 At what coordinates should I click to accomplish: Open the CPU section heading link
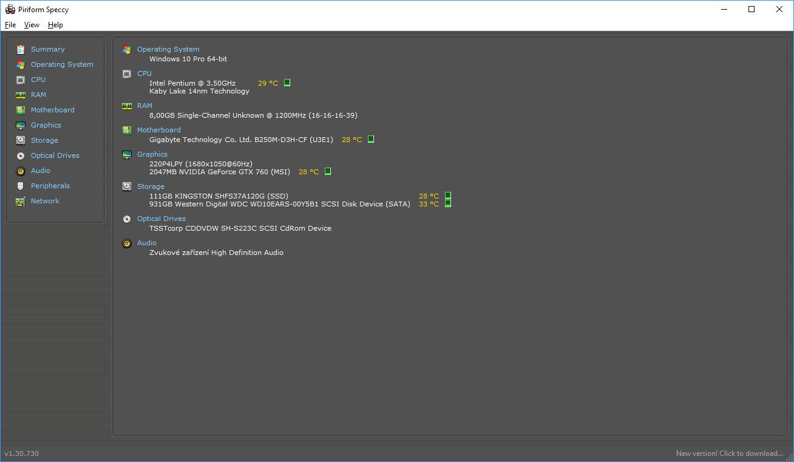pos(144,73)
